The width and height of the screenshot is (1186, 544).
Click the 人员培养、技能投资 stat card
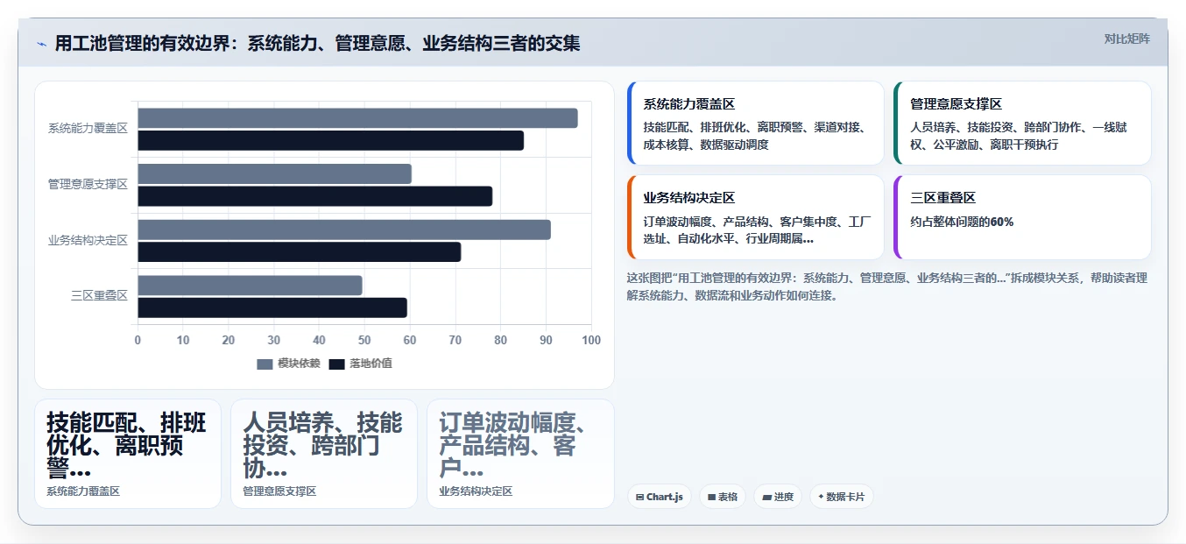coord(324,454)
